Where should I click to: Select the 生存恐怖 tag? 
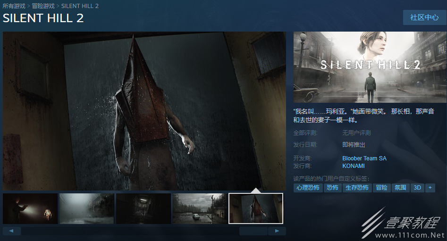click(357, 188)
